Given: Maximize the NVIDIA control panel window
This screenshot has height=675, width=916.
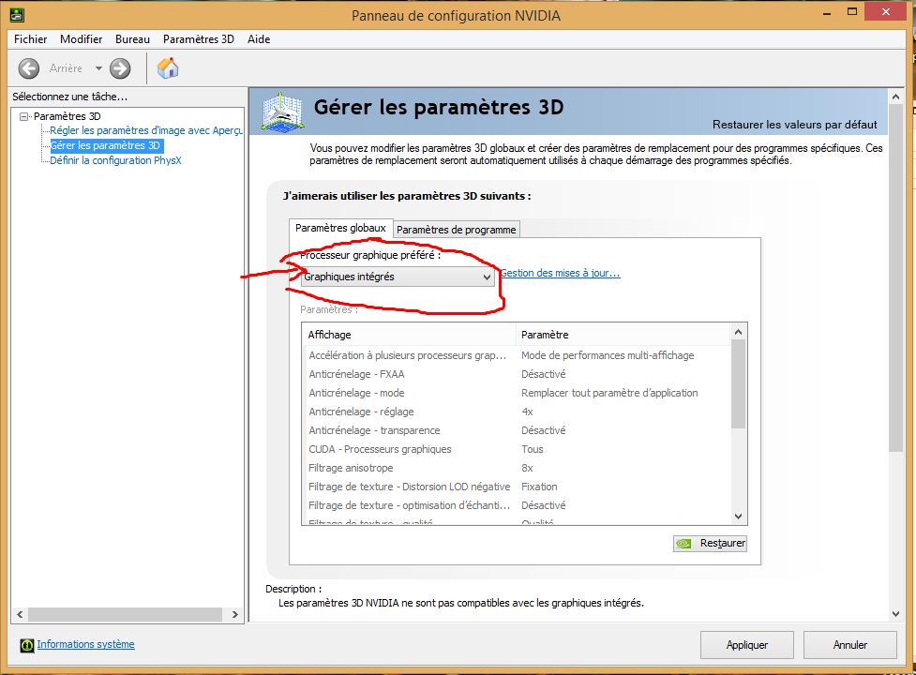Looking at the screenshot, I should [852, 12].
